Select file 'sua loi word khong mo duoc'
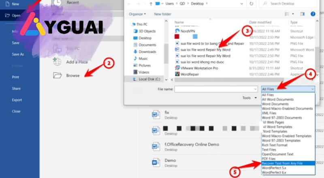 202,62
